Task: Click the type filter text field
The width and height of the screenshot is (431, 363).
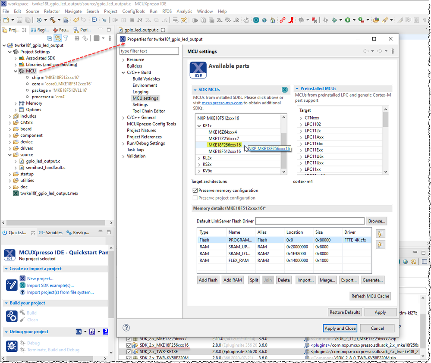Action: 149,51
